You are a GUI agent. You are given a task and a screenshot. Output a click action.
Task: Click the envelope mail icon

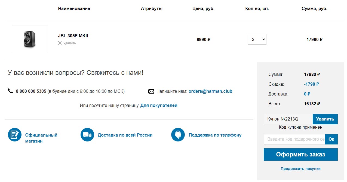pos(151,91)
